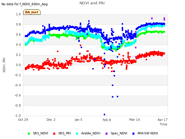
Task: Click the lowest blue outlier point near -1.0
Action: point(104,115)
